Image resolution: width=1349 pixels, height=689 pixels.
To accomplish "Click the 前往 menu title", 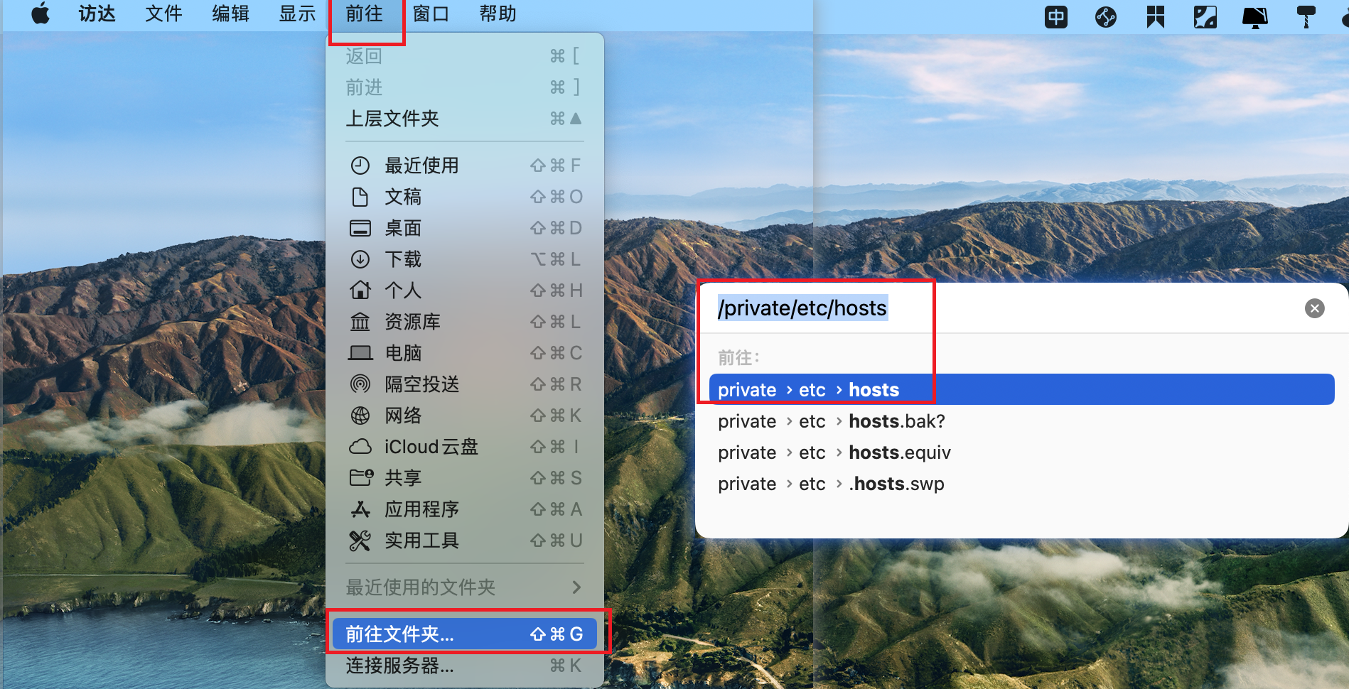I will pos(365,14).
